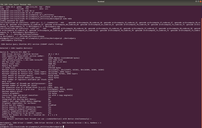202x128 pixels.
Task: Click the 'Device 0: GeForce RTX 2080 Ti' line
Action: click(x=15, y=52)
